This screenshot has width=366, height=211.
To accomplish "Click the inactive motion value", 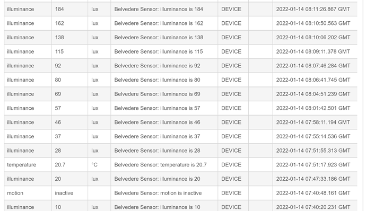I will coord(64,193).
